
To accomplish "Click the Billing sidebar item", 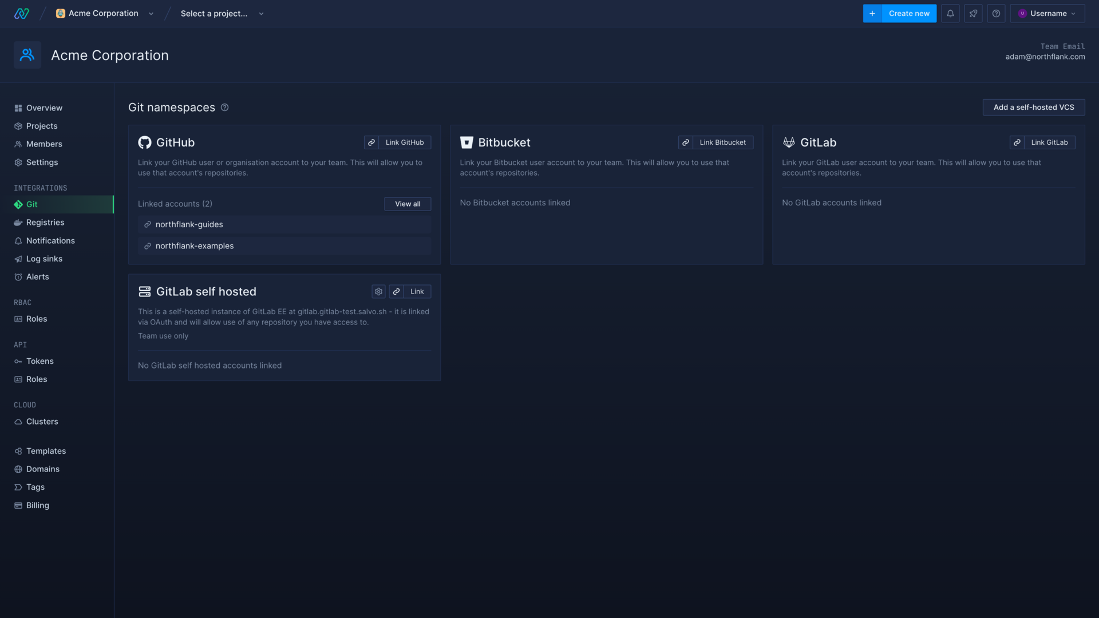I will pyautogui.click(x=37, y=506).
